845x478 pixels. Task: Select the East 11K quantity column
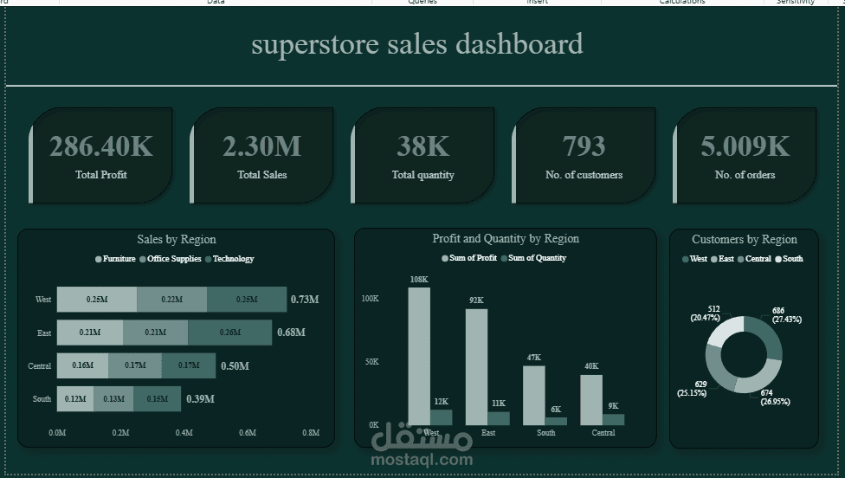[x=499, y=419]
